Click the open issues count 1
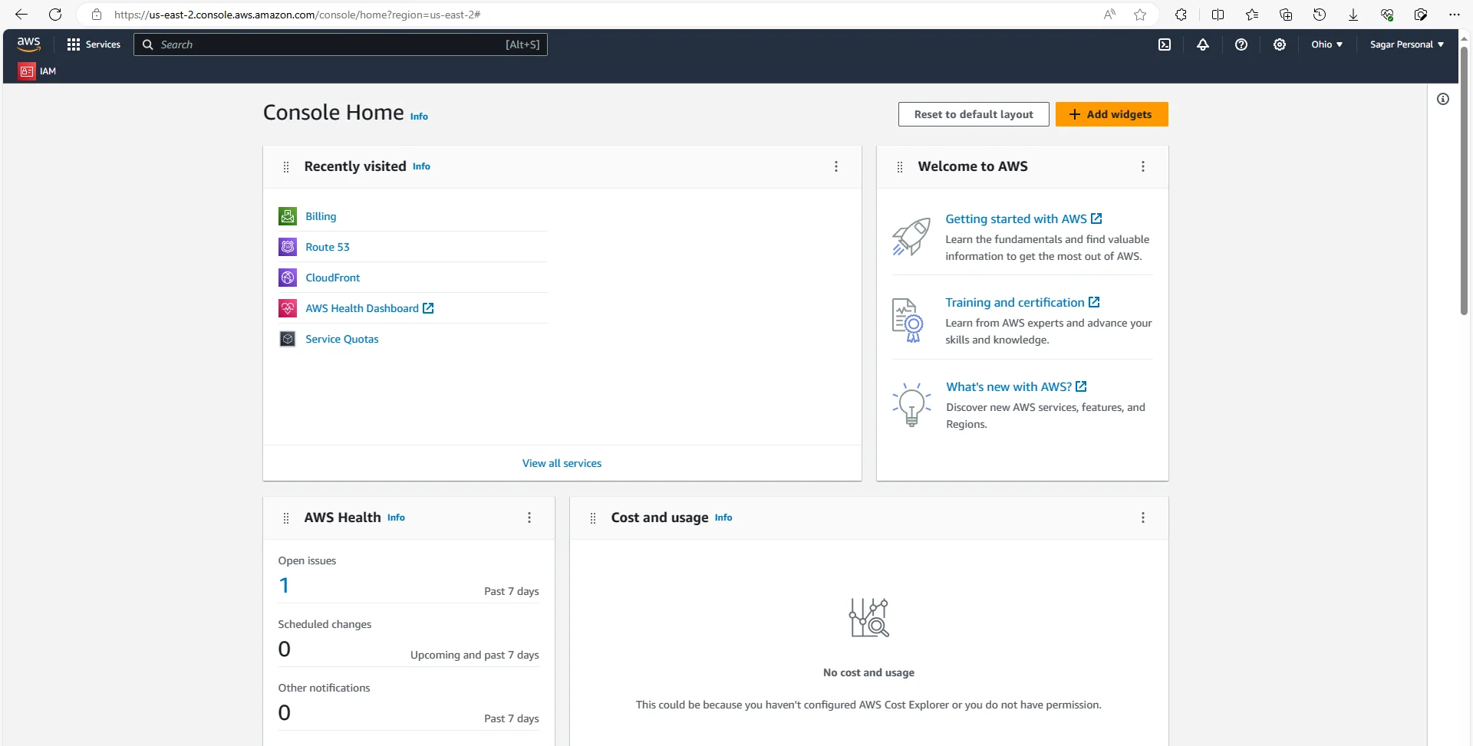 tap(284, 586)
